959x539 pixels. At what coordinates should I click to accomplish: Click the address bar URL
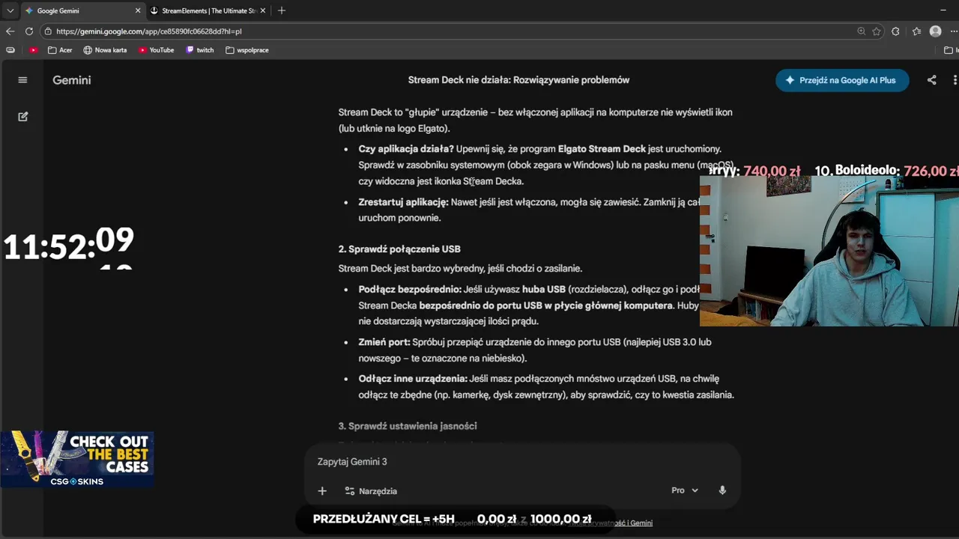coord(149,31)
